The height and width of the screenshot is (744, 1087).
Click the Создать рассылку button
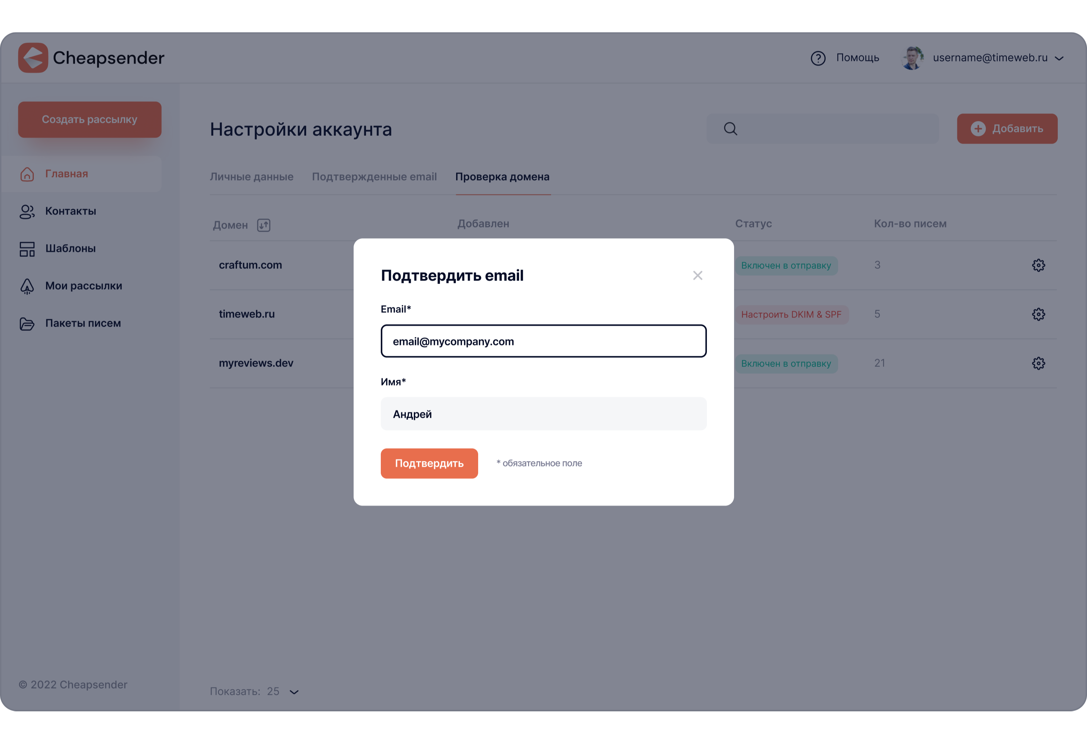[90, 120]
